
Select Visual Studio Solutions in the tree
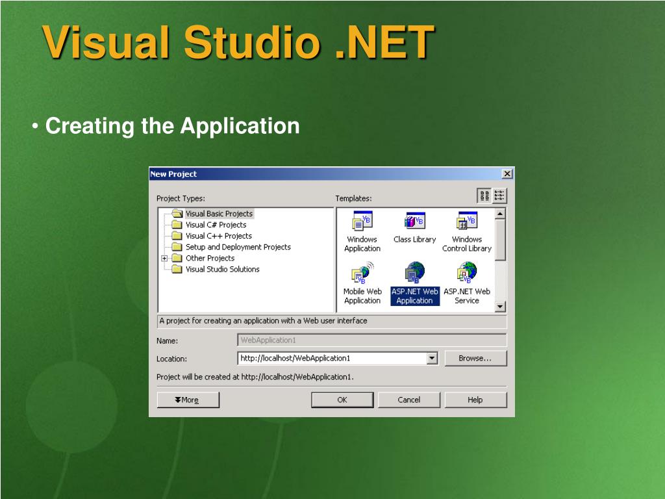pyautogui.click(x=222, y=269)
